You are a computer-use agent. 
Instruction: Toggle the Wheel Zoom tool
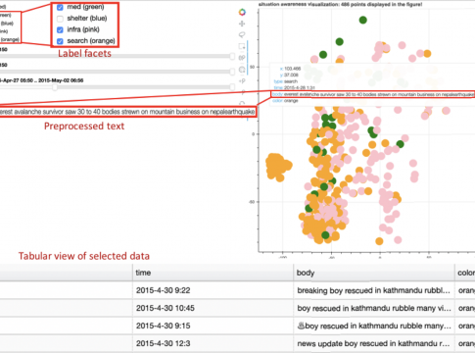(x=242, y=58)
